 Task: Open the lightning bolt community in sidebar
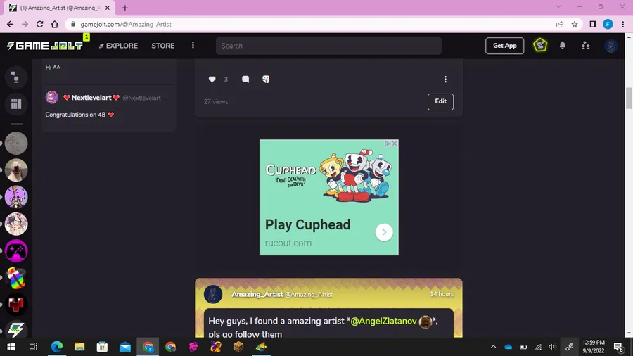(16, 330)
